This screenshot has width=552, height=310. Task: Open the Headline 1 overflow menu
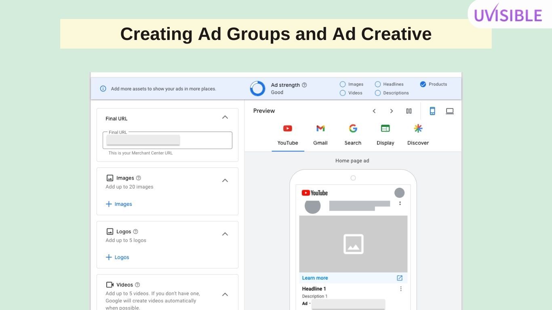[x=400, y=288]
